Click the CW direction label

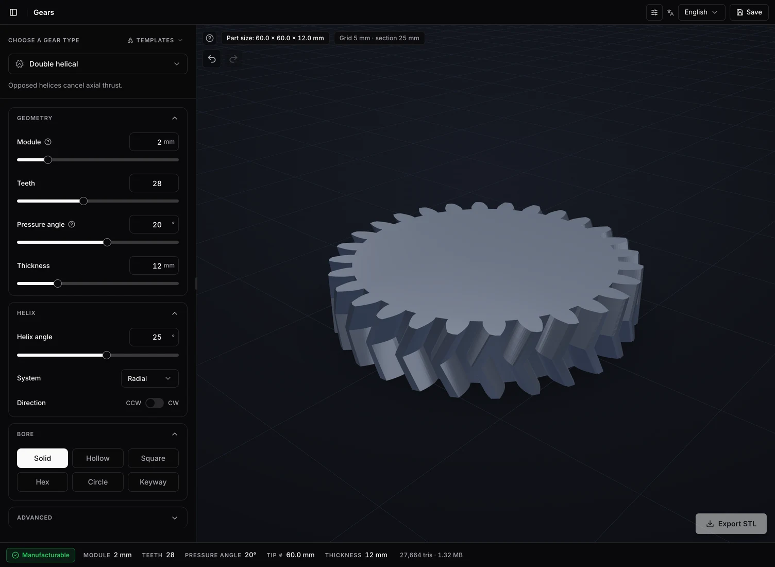point(173,403)
